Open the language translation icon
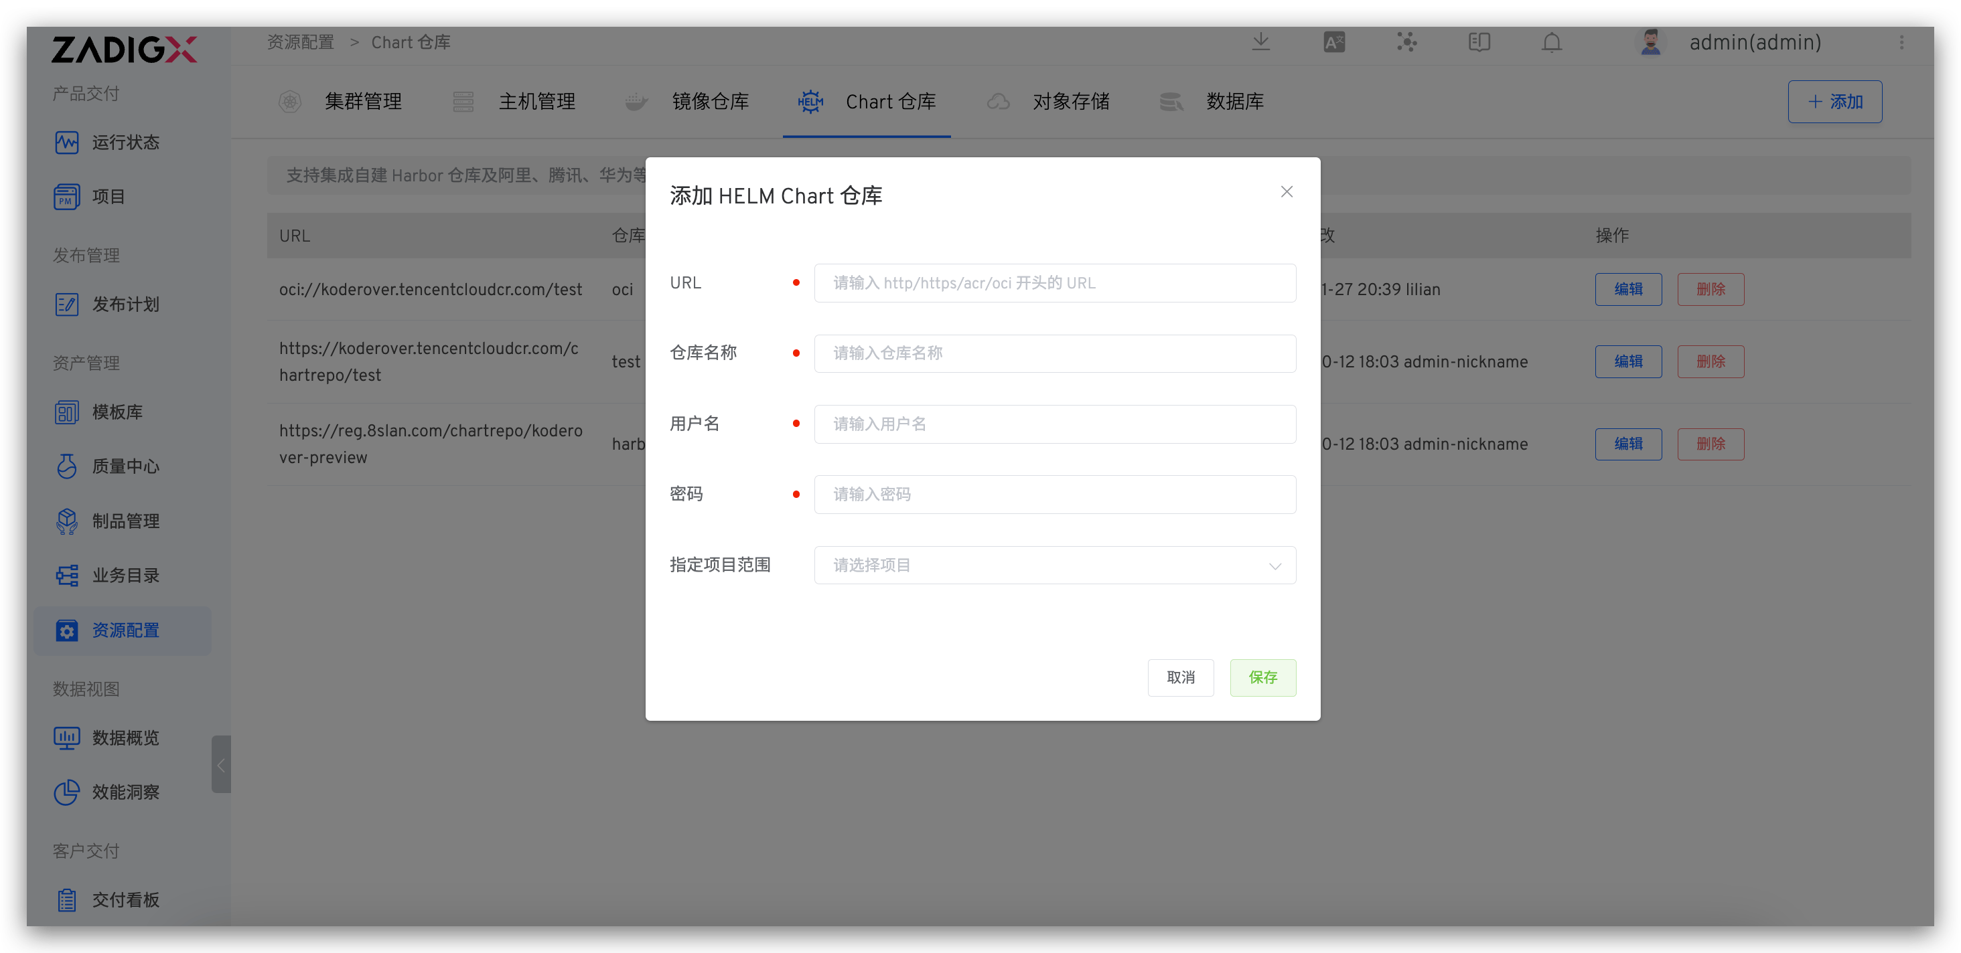 (x=1333, y=42)
